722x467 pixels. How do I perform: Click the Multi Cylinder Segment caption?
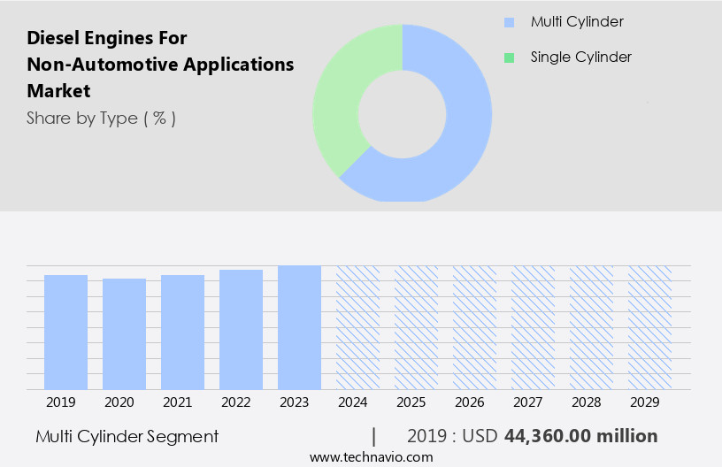tap(127, 436)
